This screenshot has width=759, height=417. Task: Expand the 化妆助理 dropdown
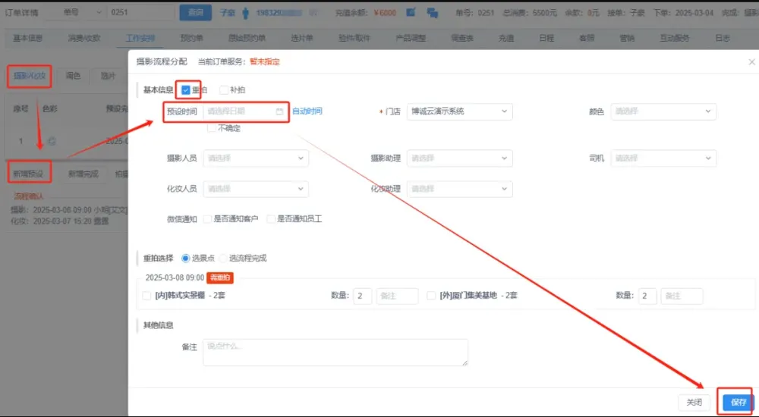tap(459, 189)
